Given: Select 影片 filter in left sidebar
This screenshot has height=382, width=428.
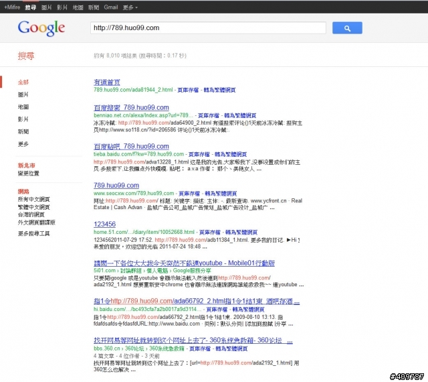Looking at the screenshot, I should pos(23,119).
